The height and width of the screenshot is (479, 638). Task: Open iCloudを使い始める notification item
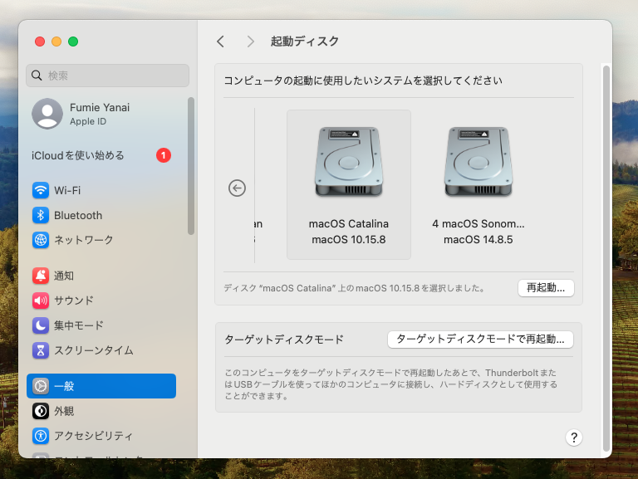pos(100,155)
